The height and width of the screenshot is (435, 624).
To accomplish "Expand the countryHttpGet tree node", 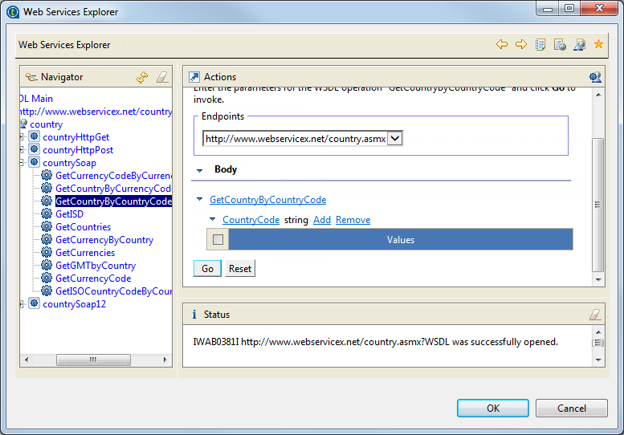I will 22,137.
